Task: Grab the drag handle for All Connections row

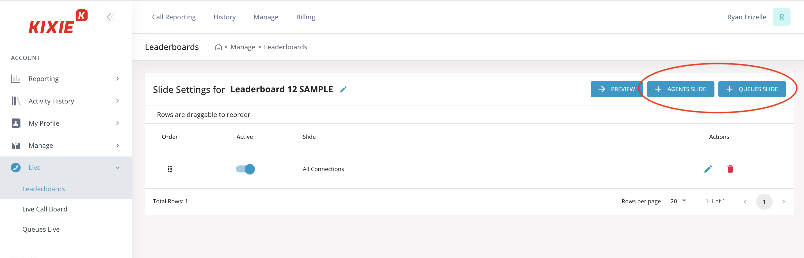Action: (170, 169)
